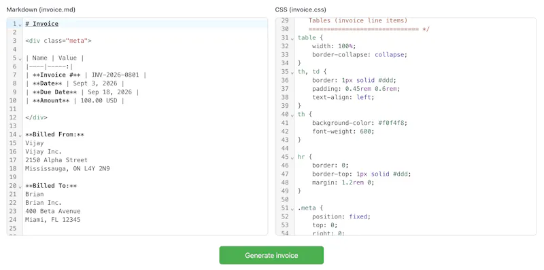Image resolution: width=544 pixels, height=270 pixels.
Task: Click the 'Mississauga, ON L4Y 2N9' line
Action: (x=67, y=168)
